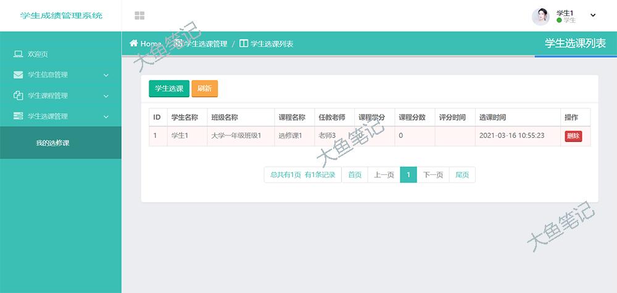Image resolution: width=617 pixels, height=293 pixels.
Task: Open 学生选课管理 sidebar menu
Action: coord(60,116)
